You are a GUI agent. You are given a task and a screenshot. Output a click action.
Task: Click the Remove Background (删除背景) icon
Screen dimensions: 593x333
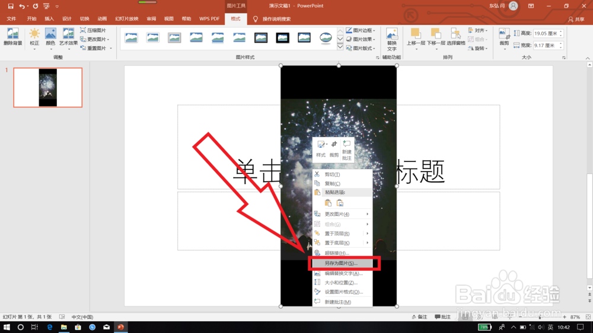13,37
